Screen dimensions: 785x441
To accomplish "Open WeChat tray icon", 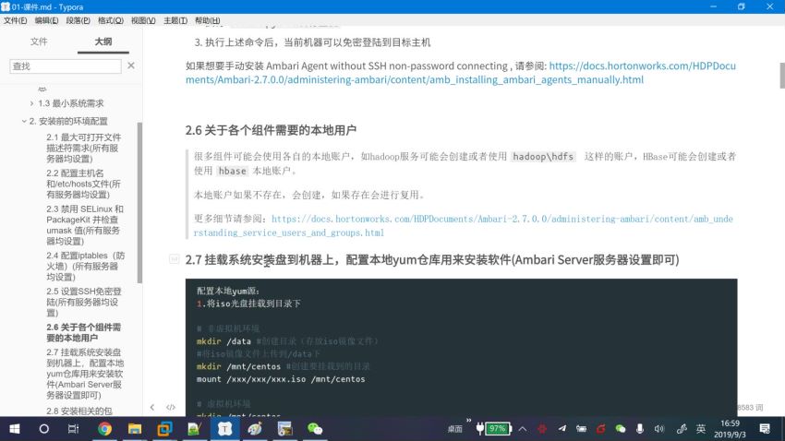I will [621, 429].
